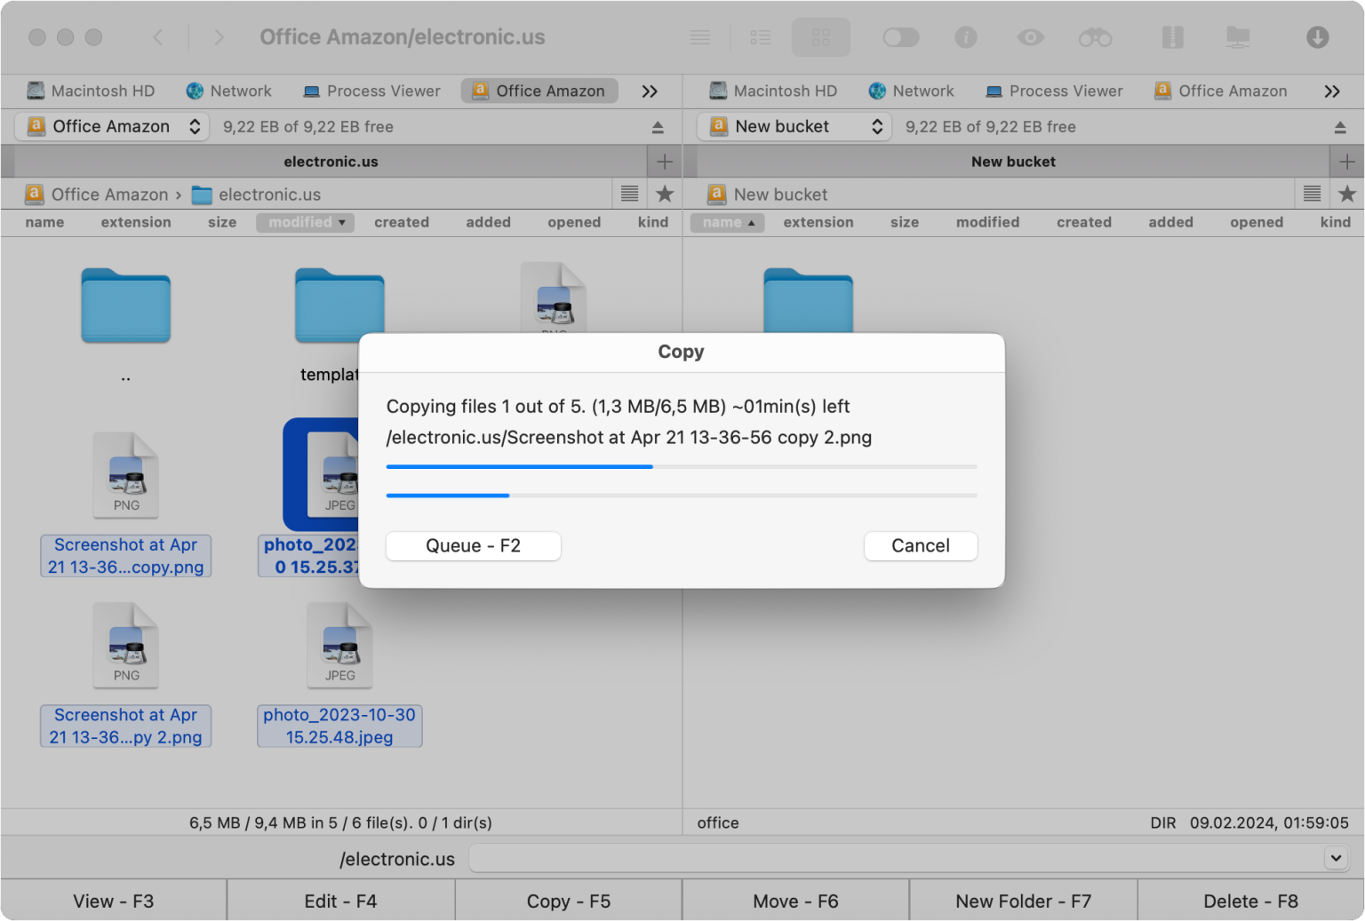Open the download manager icon
The height and width of the screenshot is (921, 1365).
(x=1316, y=37)
